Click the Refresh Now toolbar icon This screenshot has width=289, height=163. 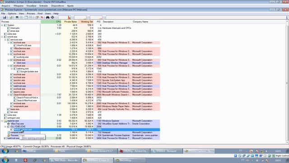pyautogui.click(x=11, y=17)
